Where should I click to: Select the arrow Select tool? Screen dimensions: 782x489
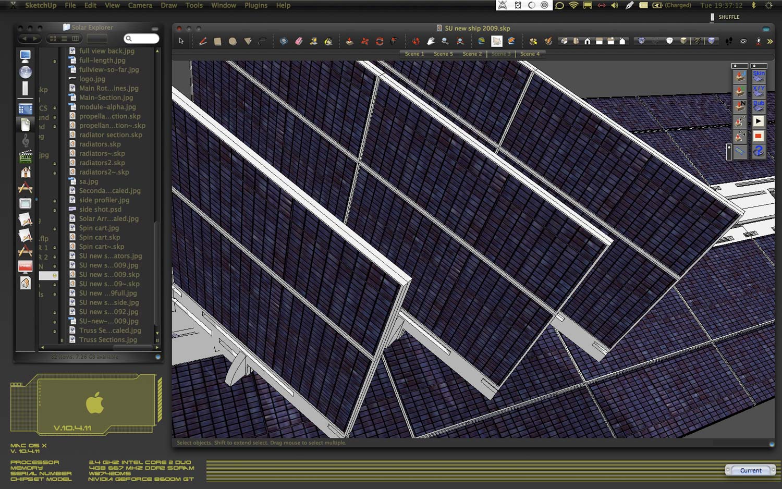click(181, 41)
